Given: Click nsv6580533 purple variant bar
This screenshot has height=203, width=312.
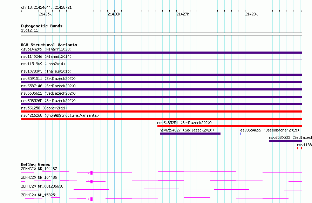Looking at the screenshot, I should (286, 141).
